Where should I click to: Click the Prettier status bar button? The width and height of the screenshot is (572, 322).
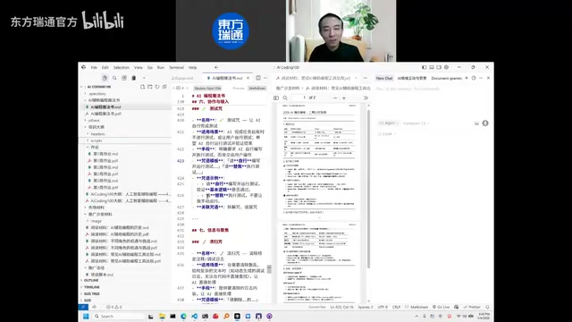coord(472,307)
